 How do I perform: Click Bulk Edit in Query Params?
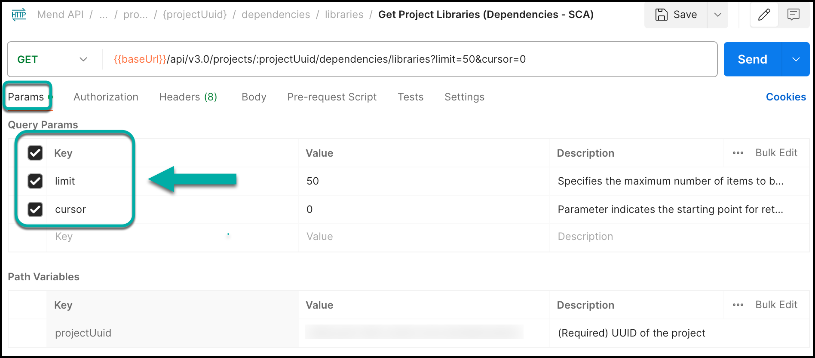pyautogui.click(x=776, y=153)
